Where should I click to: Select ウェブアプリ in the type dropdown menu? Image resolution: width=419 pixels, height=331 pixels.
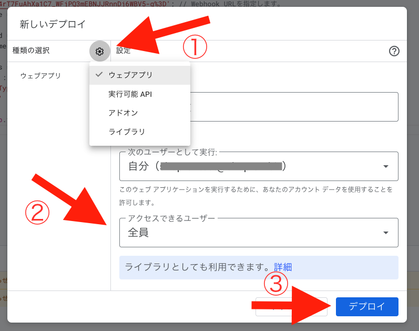coord(130,75)
